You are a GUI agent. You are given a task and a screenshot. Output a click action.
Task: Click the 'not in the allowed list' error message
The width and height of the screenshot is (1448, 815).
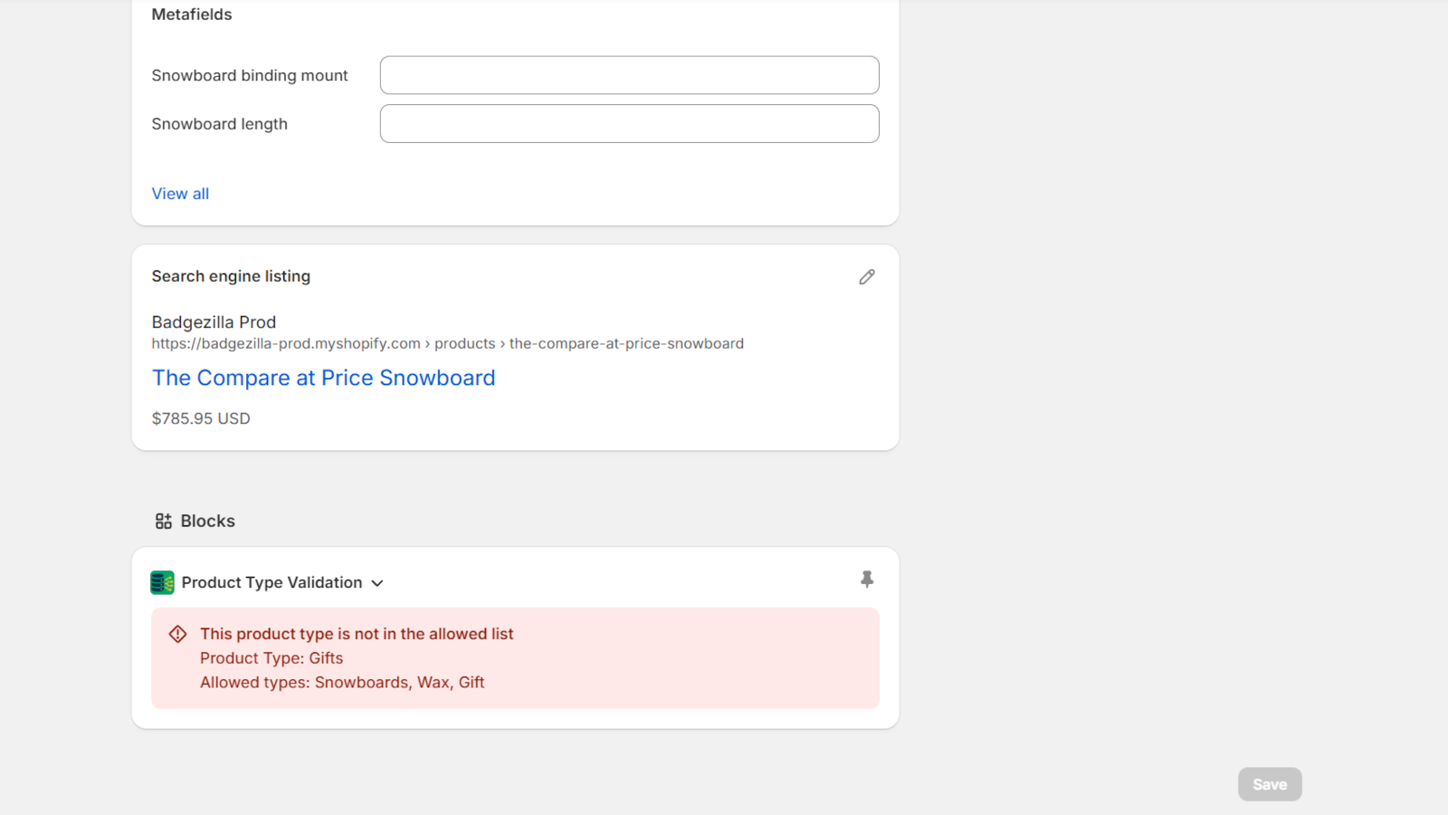(x=357, y=634)
